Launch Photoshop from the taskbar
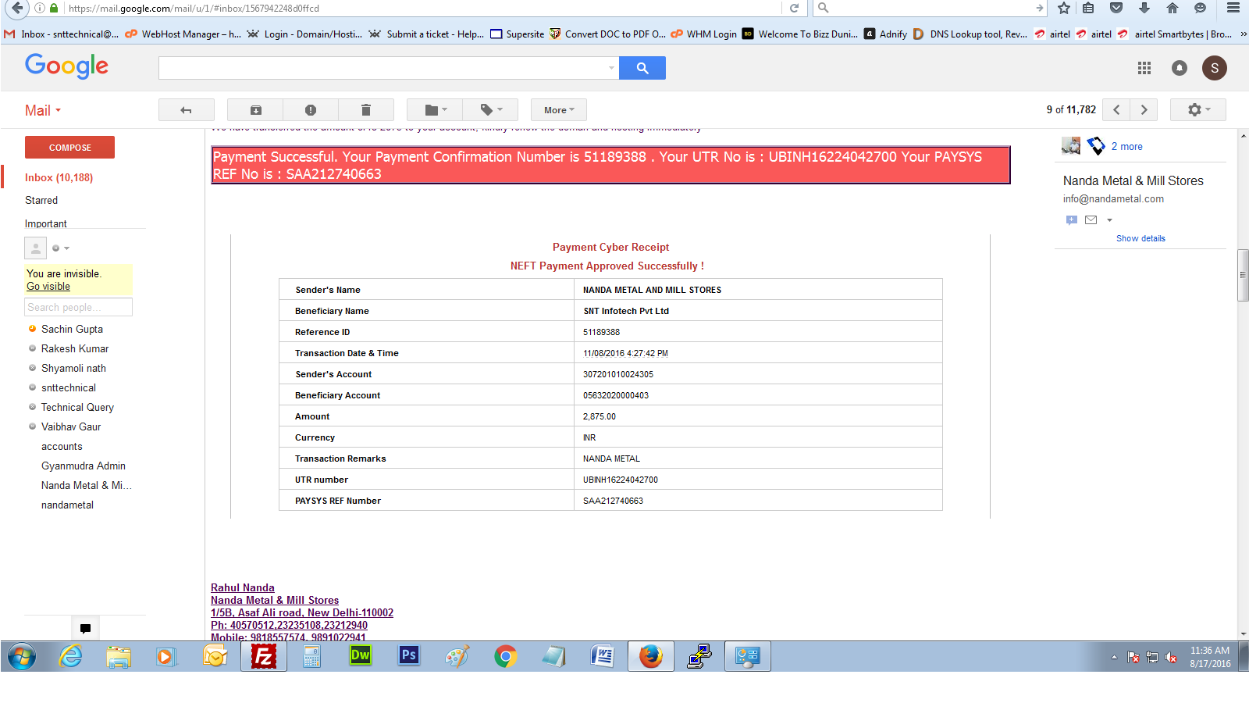 (x=408, y=656)
